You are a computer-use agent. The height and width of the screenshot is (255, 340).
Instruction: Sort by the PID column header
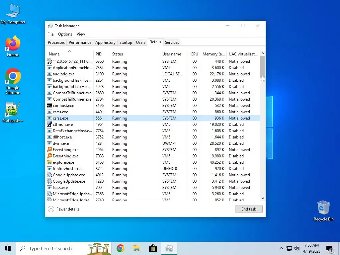tap(102, 54)
